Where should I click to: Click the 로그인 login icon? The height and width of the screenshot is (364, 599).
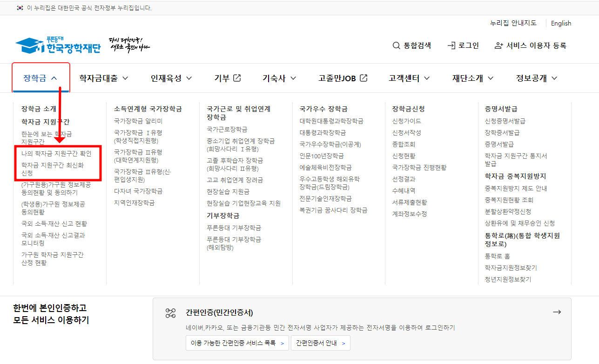451,45
